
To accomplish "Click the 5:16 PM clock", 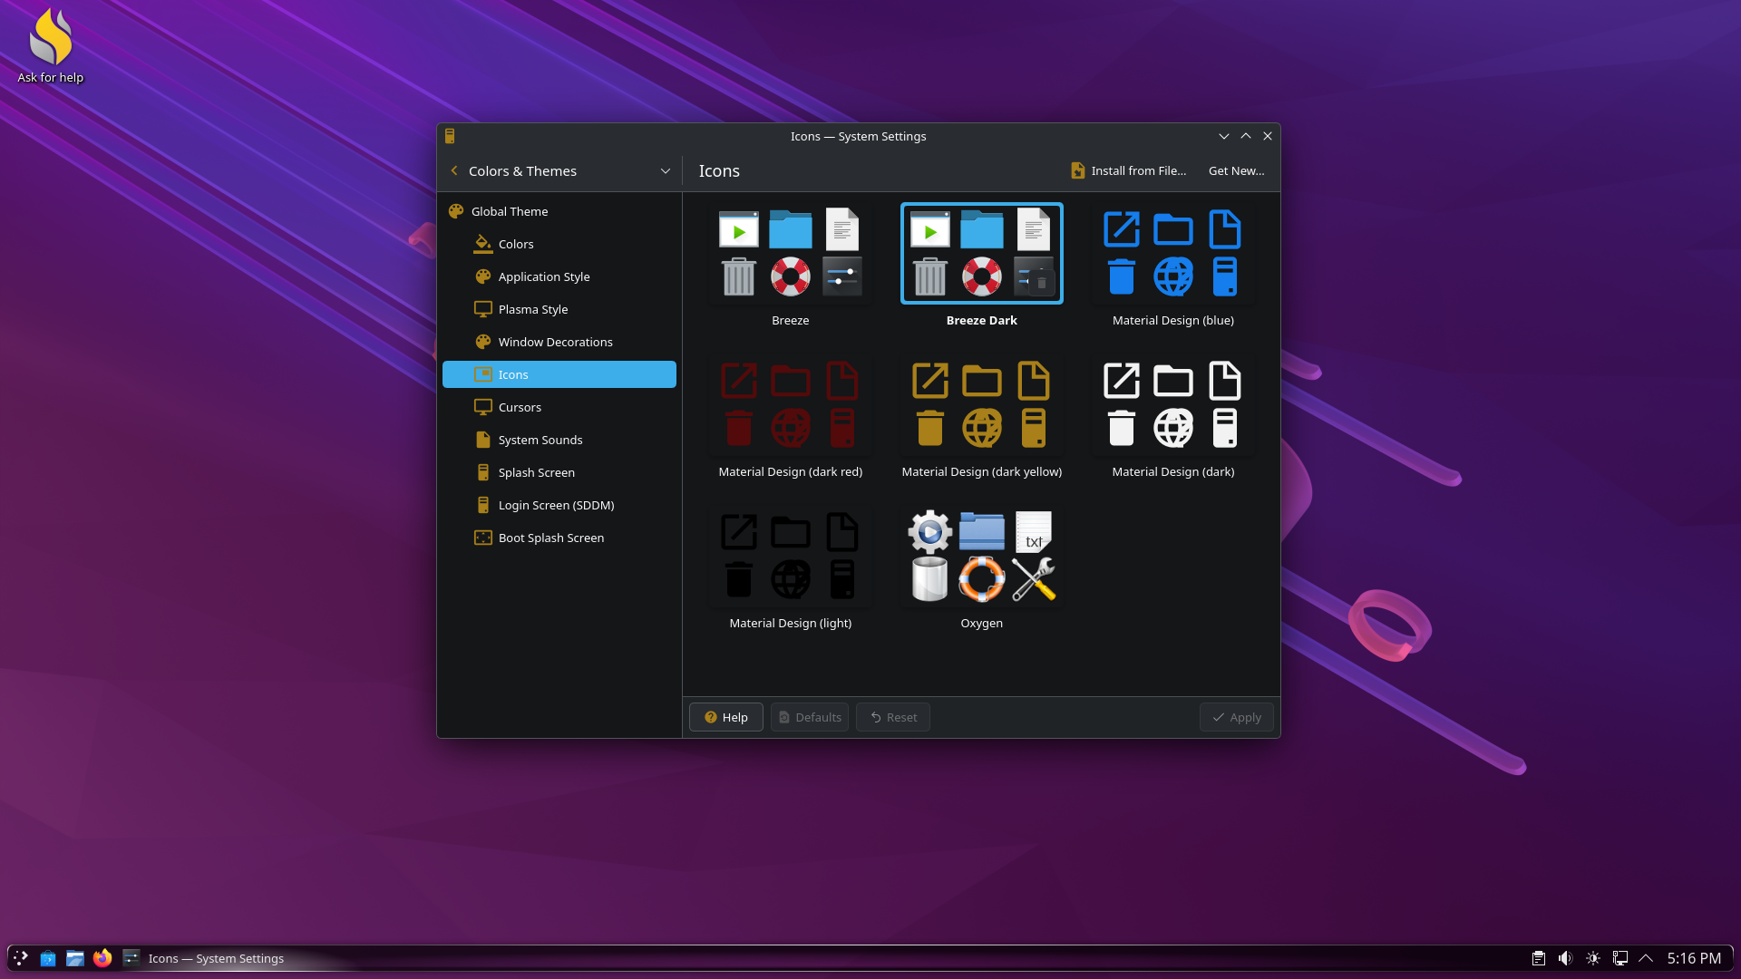I will [x=1694, y=958].
